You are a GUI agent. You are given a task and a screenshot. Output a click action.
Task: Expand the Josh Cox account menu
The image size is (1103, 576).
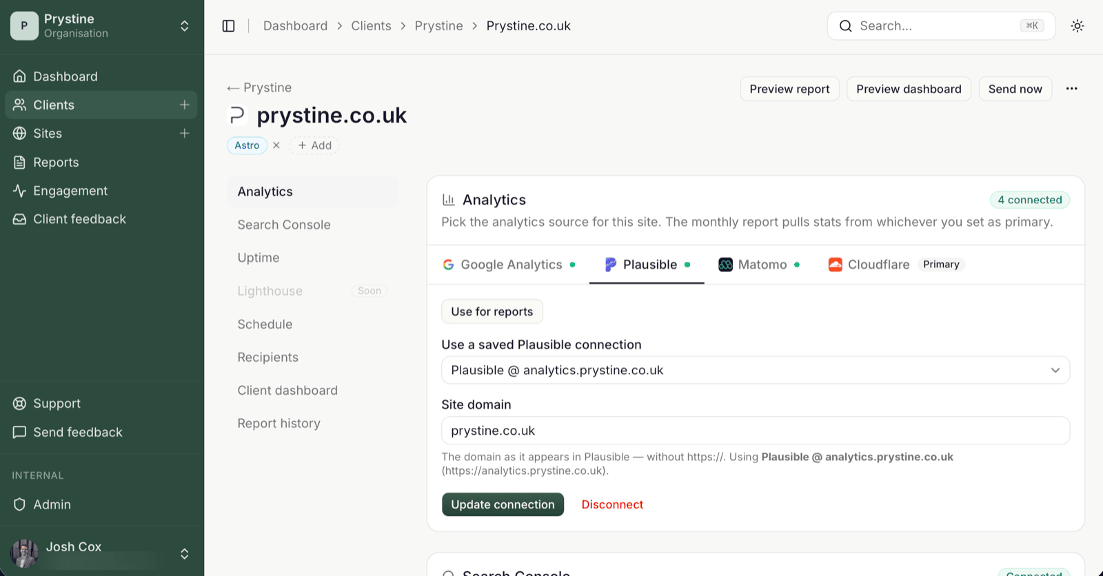tap(184, 553)
